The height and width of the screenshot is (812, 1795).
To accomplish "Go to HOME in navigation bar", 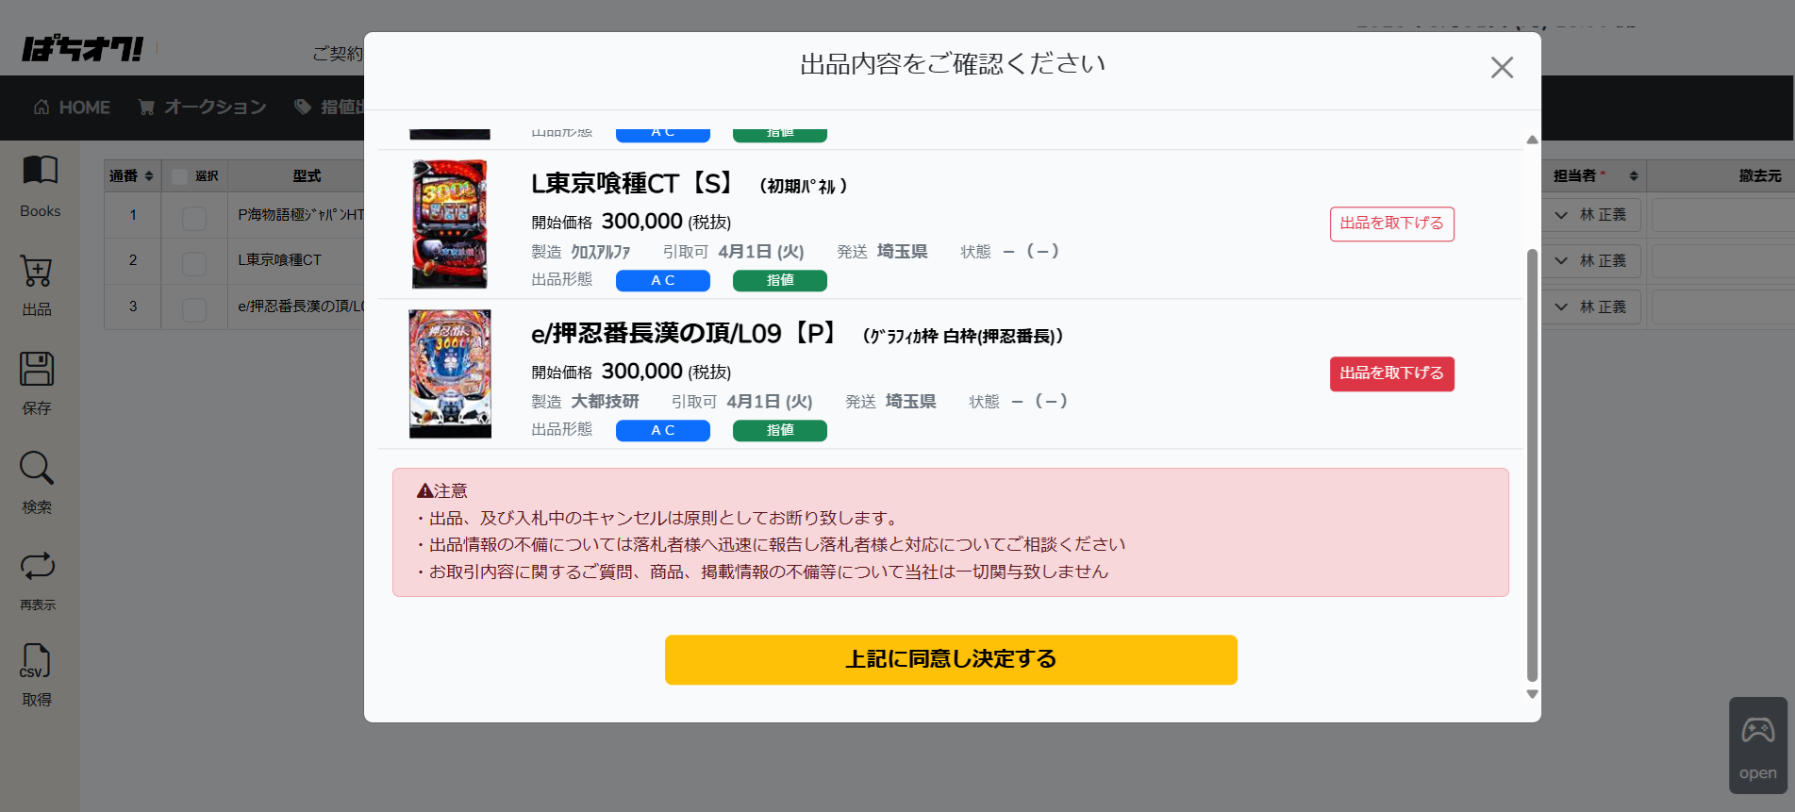I will (72, 108).
